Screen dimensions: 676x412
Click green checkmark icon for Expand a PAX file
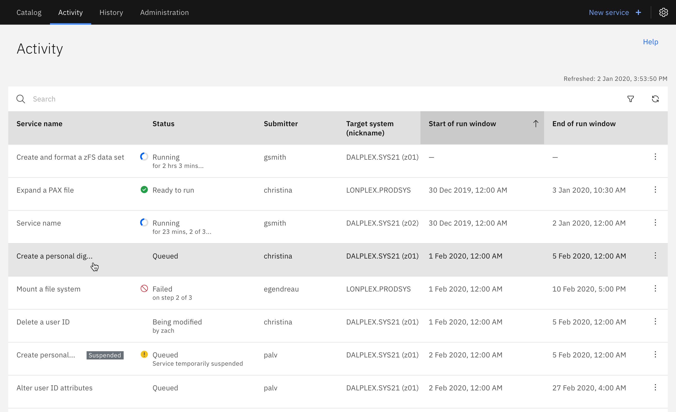(144, 190)
